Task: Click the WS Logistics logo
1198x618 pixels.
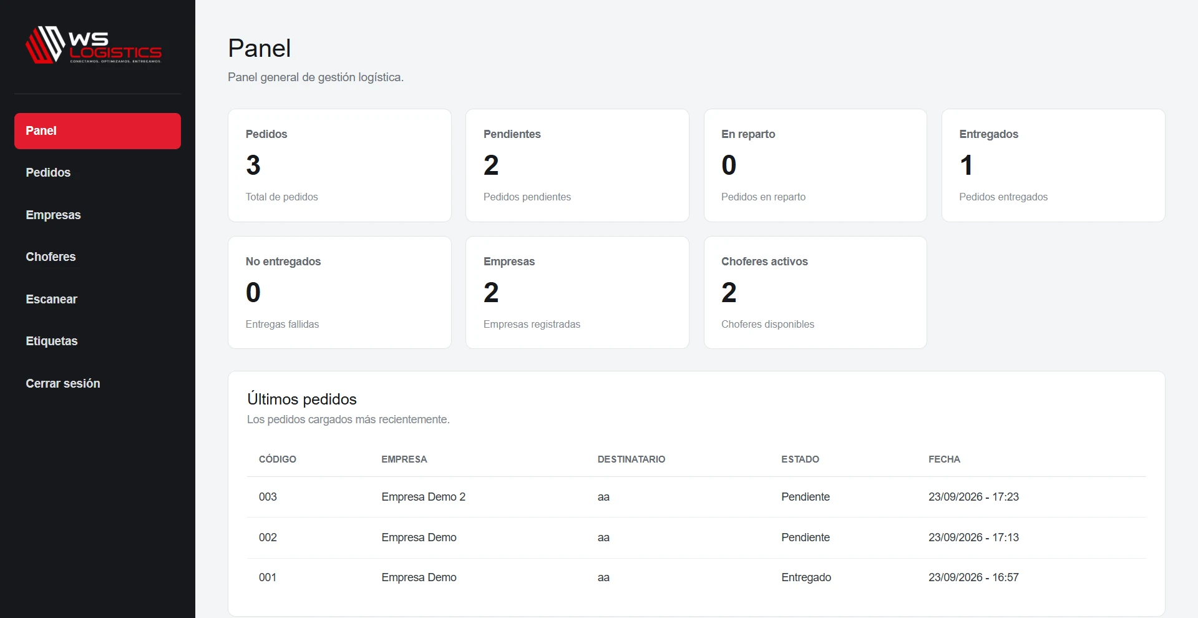Action: point(94,44)
